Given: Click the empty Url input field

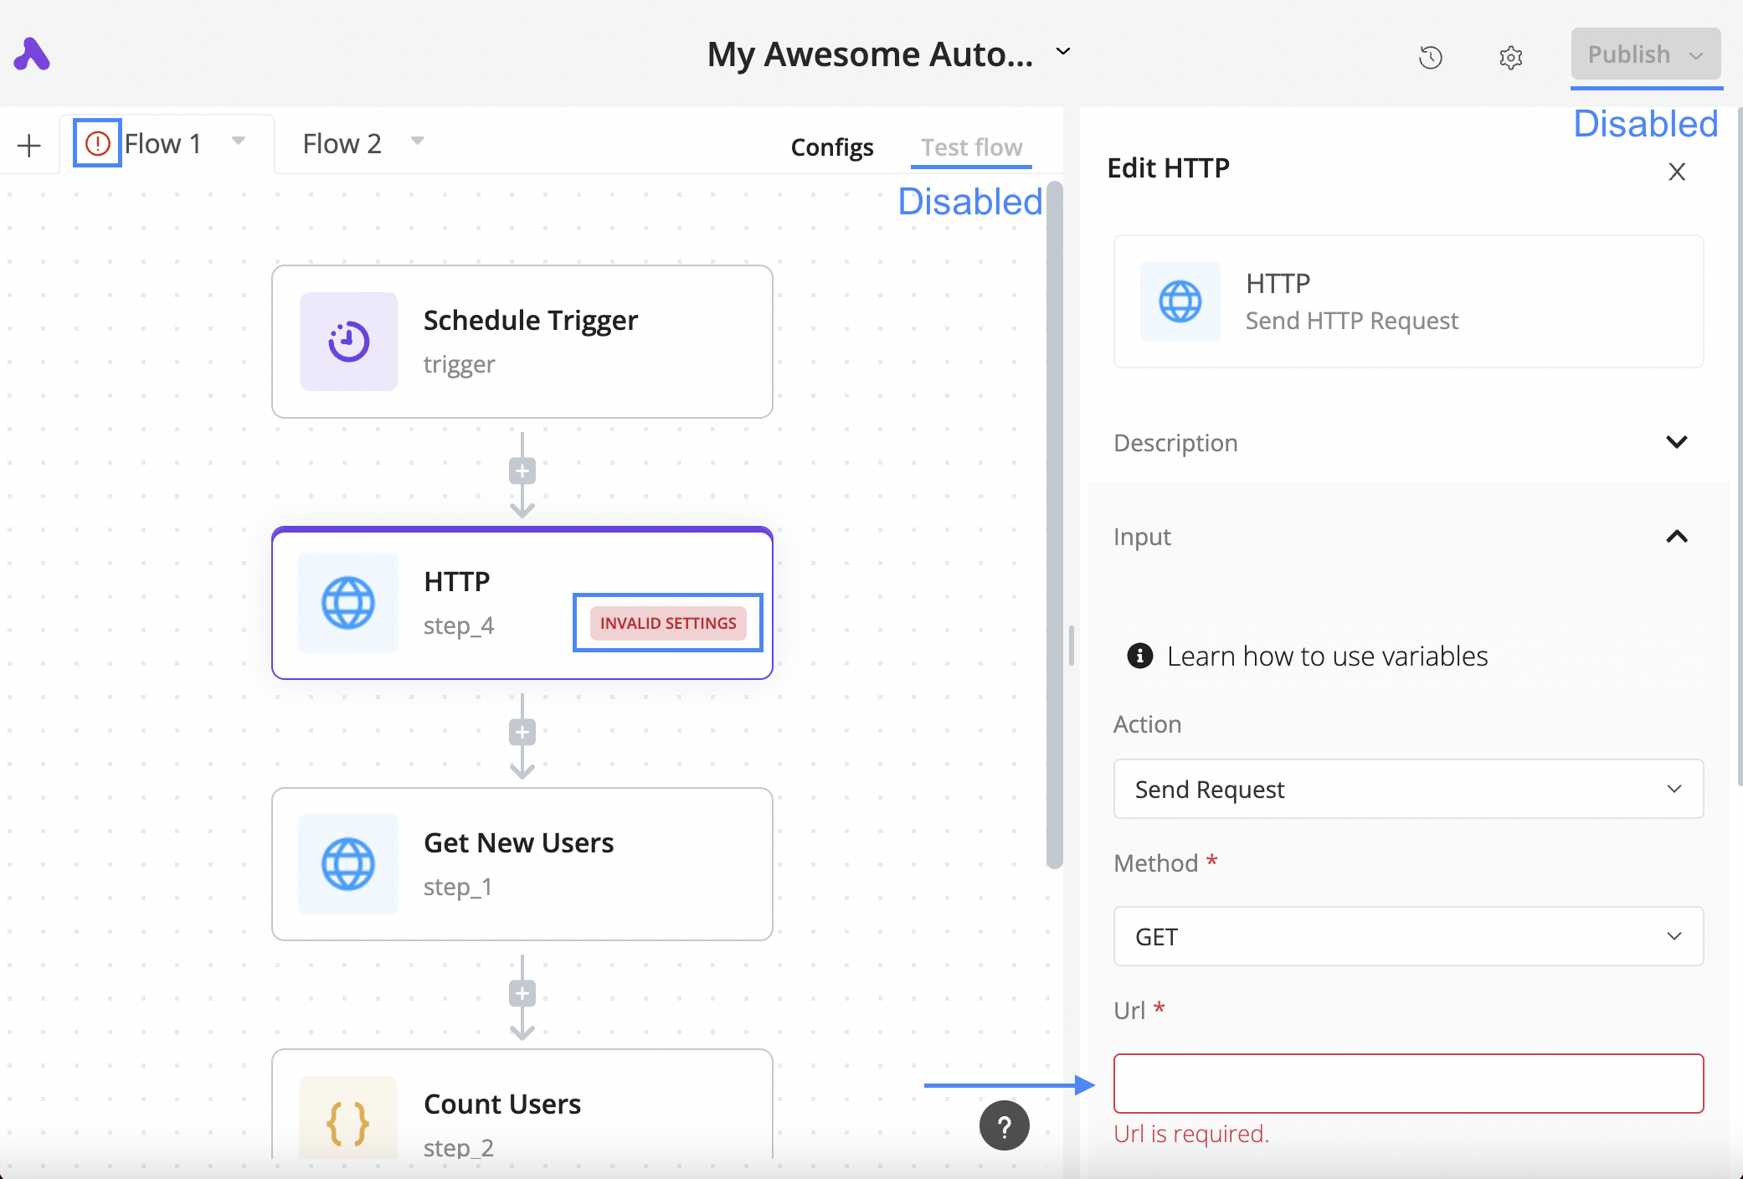Looking at the screenshot, I should coord(1408,1084).
